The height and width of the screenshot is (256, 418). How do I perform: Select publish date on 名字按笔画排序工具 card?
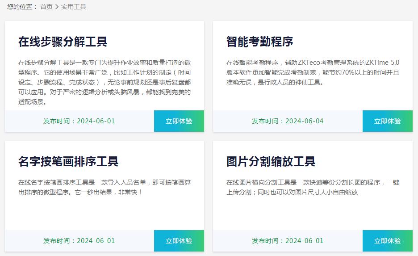pyautogui.click(x=79, y=241)
